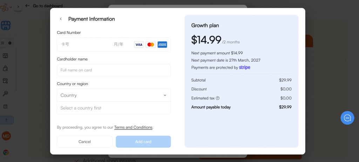Open the live chat bubble

[x=347, y=118]
